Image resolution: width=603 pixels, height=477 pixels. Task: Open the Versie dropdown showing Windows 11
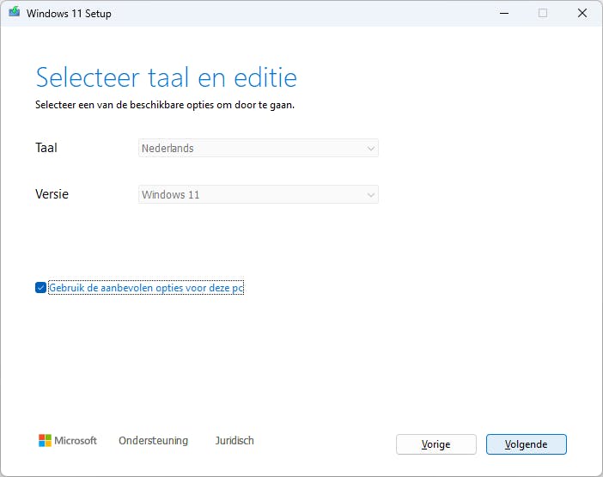(x=258, y=195)
